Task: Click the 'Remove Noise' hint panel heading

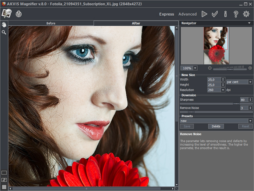Action: [190, 134]
